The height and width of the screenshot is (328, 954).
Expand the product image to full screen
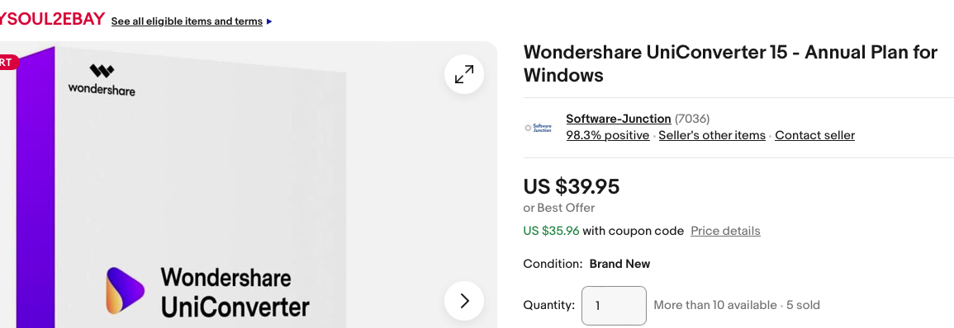[464, 74]
